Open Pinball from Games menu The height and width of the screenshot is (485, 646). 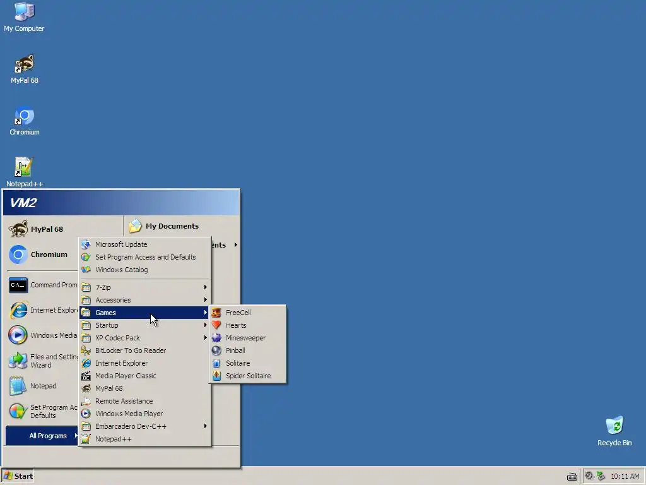point(247,350)
